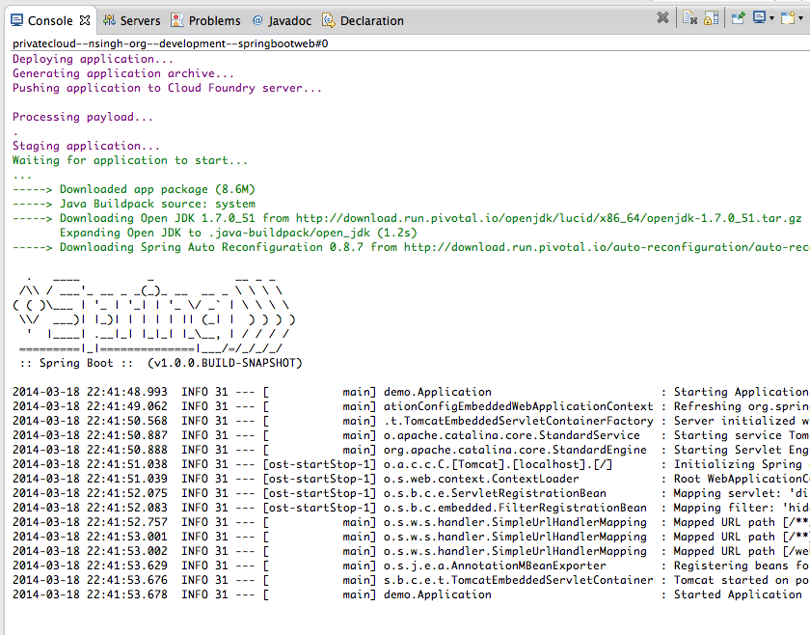The image size is (810, 635).
Task: Click logger '.t.TomcatEmbeddedServletContainerFactory'
Action: point(518,421)
